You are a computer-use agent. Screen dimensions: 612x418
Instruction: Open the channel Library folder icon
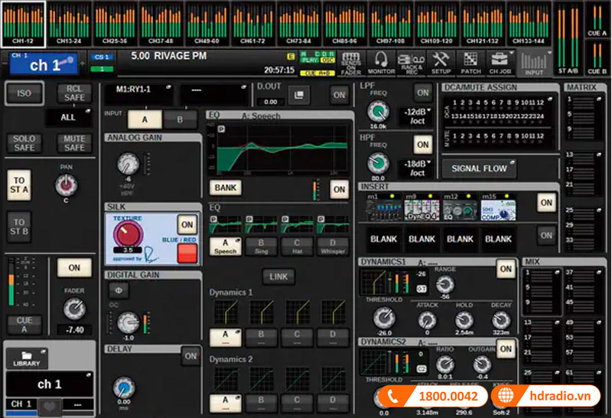(x=27, y=358)
